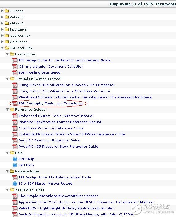Screen dimensions: 176x217
Task: Click PDF icon for PowerPC Processor Reference Guide
Action: point(15,141)
